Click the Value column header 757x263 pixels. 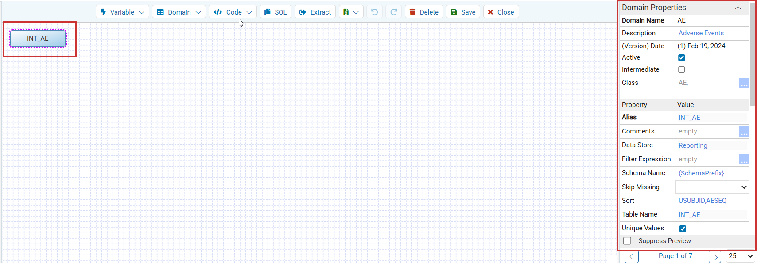coord(685,105)
